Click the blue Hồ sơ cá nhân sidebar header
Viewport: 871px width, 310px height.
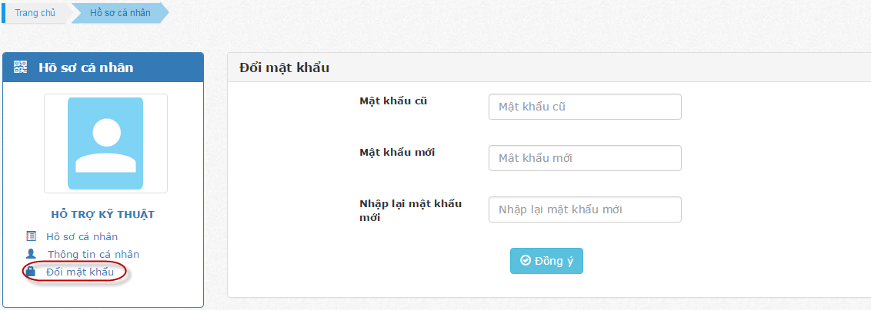[x=103, y=68]
